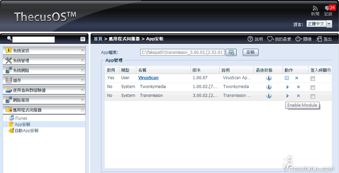The width and height of the screenshot is (339, 173).
Task: Sort by 版本 column header
Action: click(x=205, y=70)
